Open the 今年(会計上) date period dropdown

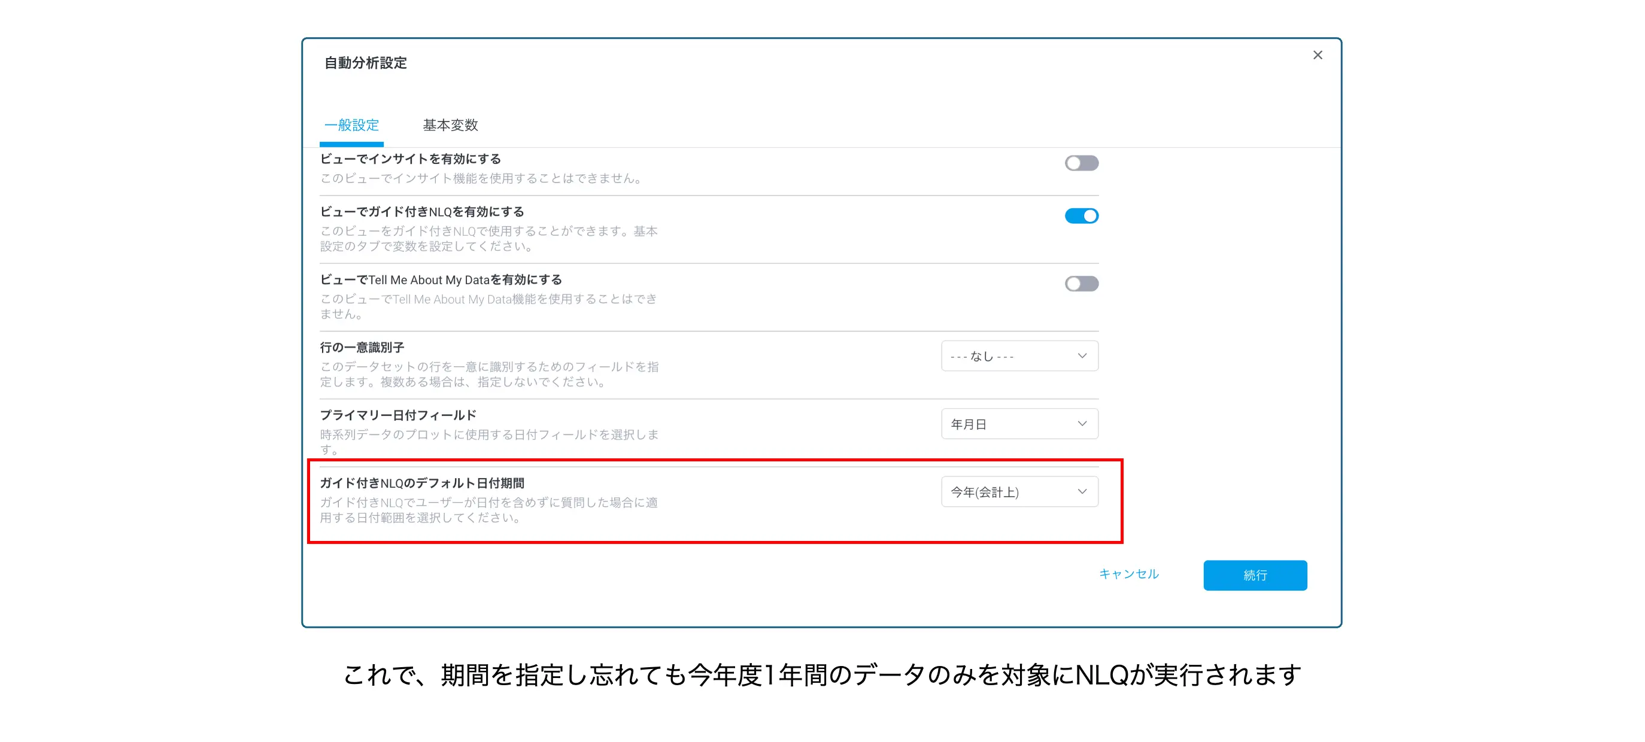[x=1018, y=492]
